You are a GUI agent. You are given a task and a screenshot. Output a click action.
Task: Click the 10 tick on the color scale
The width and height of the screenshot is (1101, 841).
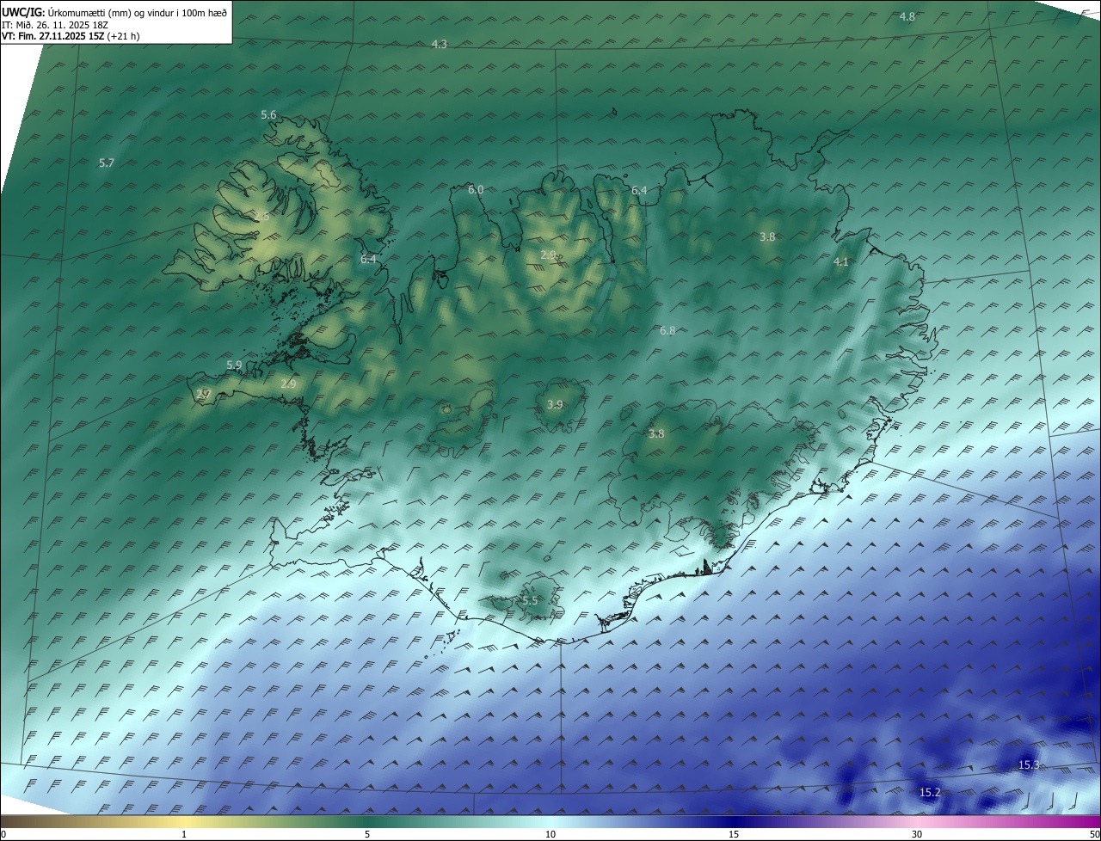(x=550, y=834)
